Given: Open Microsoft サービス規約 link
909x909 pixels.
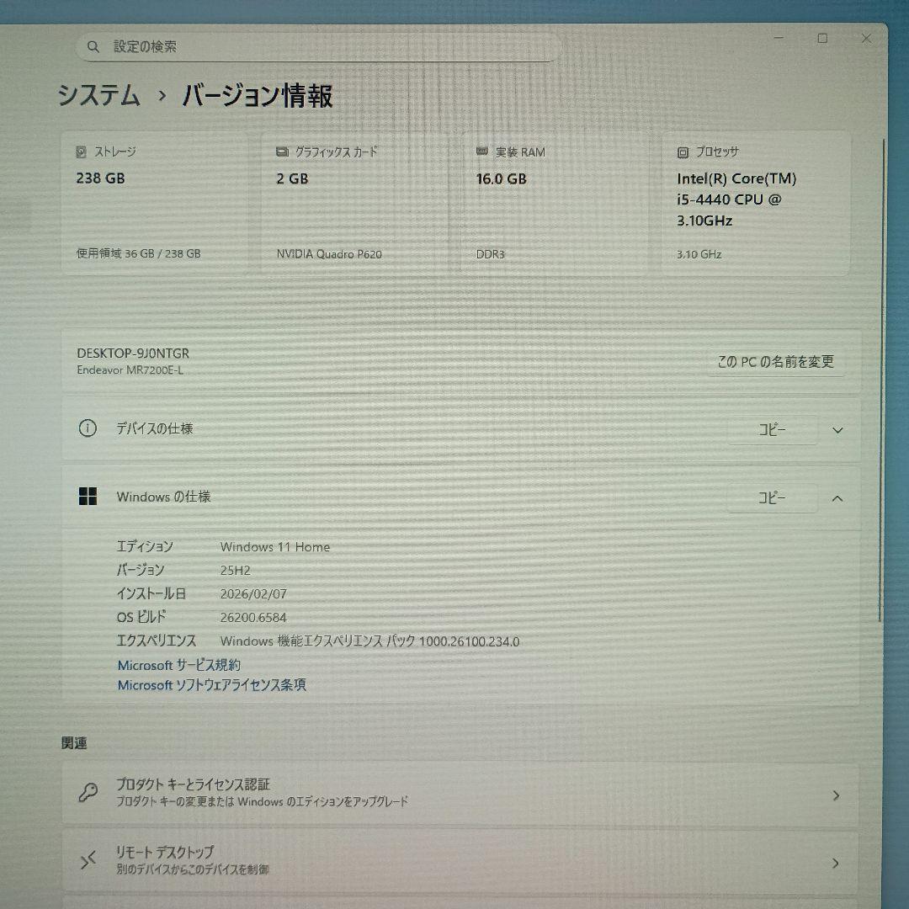Looking at the screenshot, I should click(178, 665).
